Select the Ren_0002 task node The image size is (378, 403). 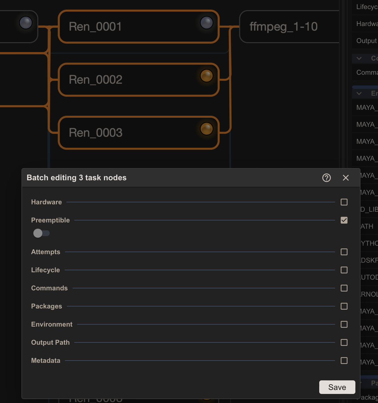pyautogui.click(x=139, y=80)
